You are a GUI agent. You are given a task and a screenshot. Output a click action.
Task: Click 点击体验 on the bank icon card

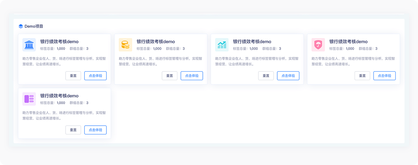click(95, 76)
